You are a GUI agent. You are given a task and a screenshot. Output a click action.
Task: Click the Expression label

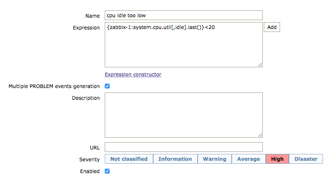[86, 28]
